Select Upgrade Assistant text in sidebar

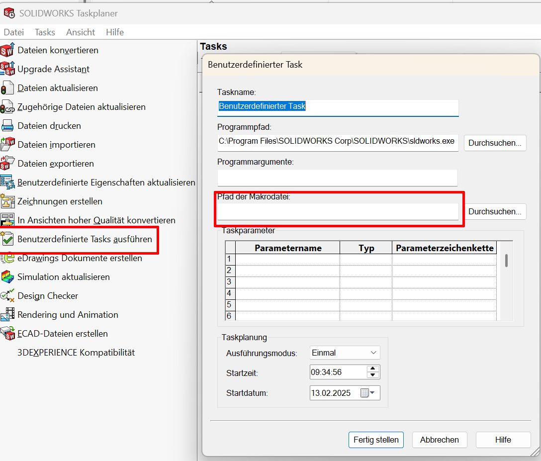[54, 69]
